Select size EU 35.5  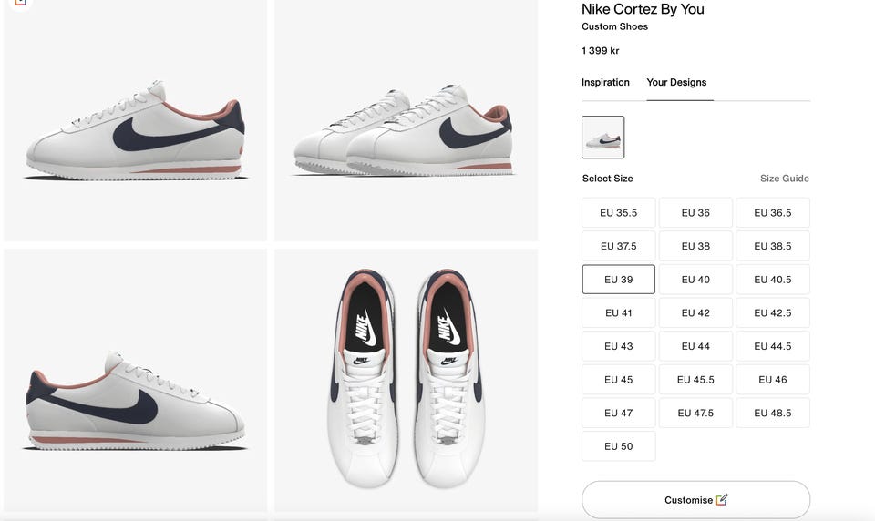click(618, 212)
